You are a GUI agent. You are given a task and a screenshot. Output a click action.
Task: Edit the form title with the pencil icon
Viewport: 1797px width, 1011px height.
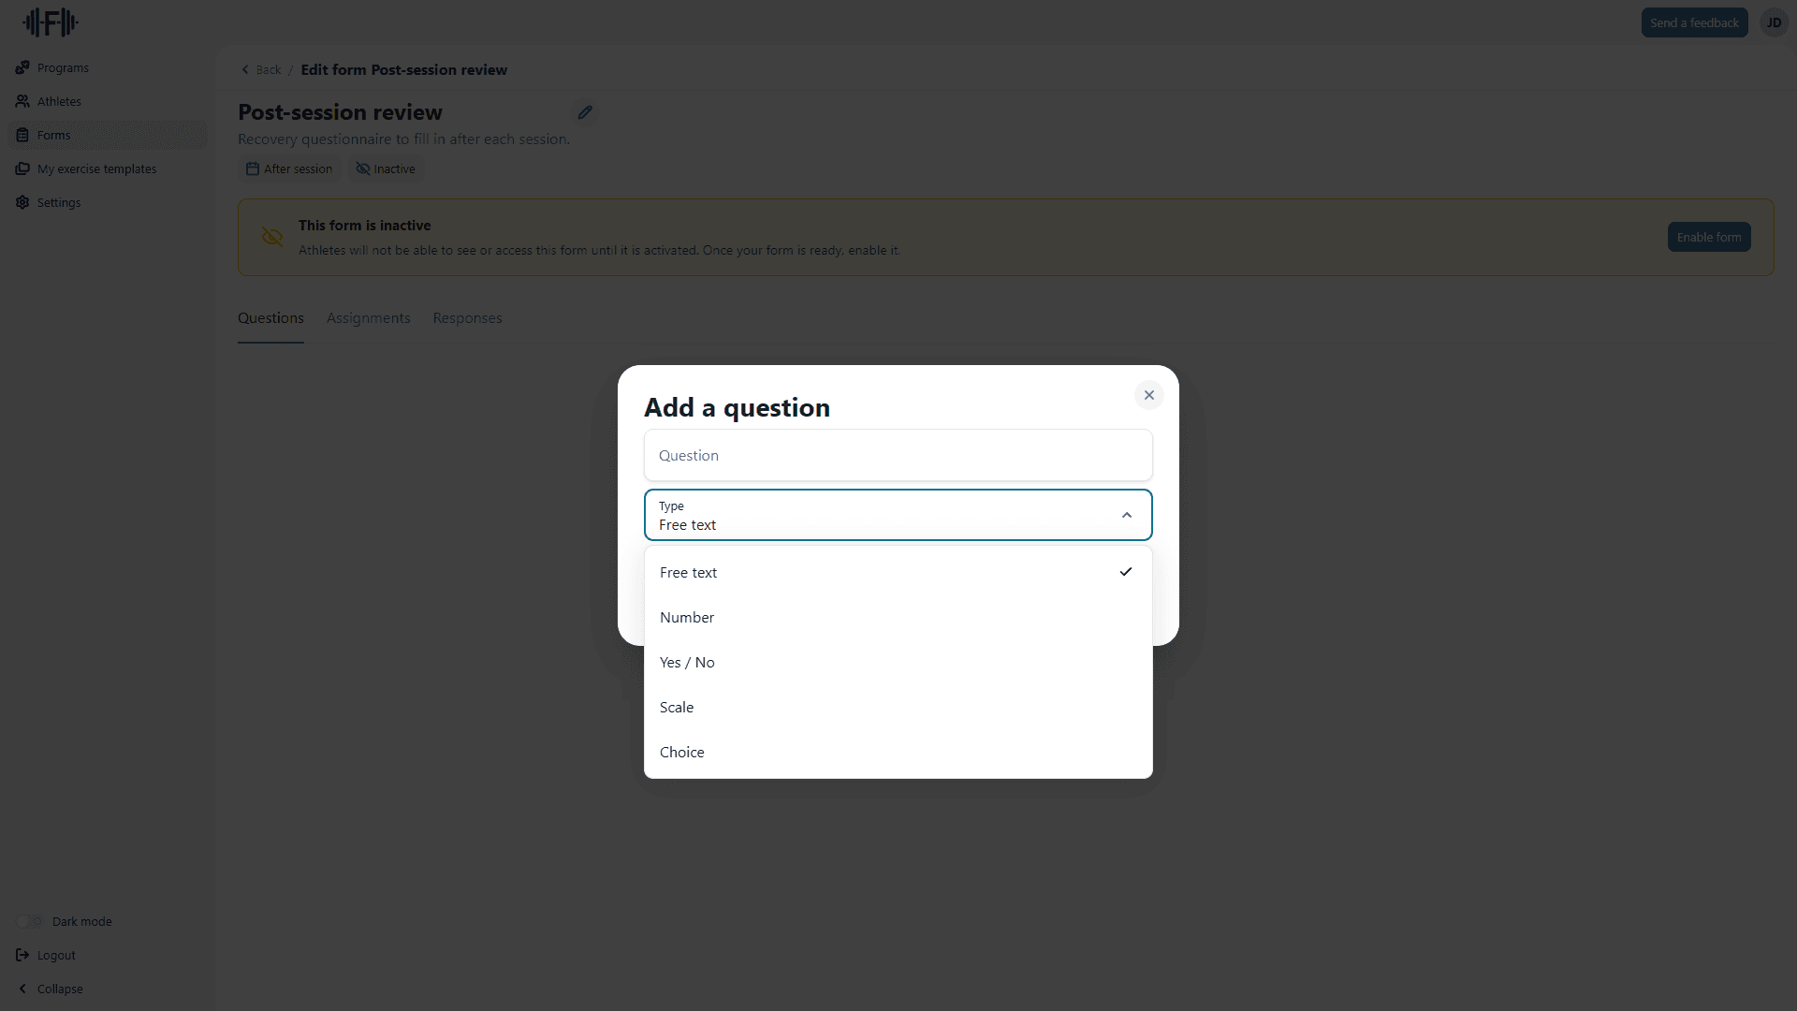coord(585,112)
